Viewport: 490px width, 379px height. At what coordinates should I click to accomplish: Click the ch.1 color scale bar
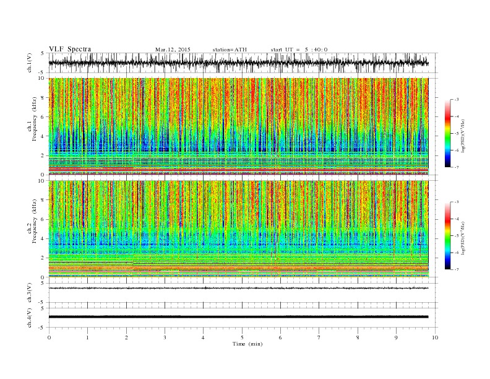tap(447, 133)
